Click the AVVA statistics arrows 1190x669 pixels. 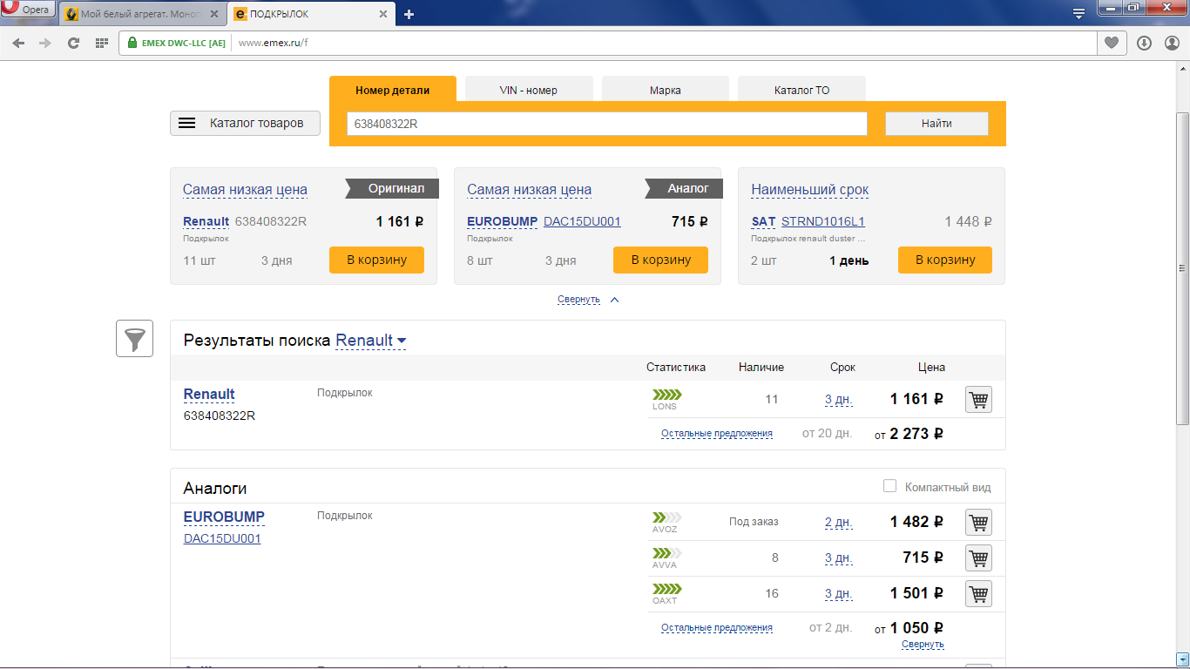click(667, 553)
